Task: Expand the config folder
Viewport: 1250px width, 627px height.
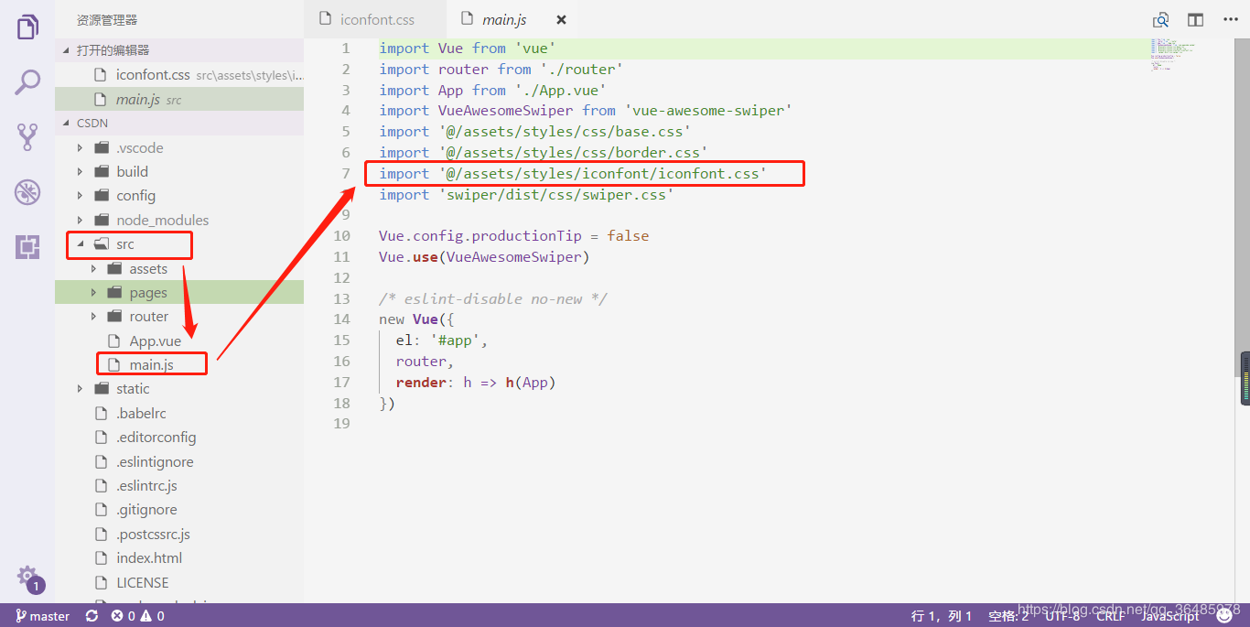Action: click(179, 195)
